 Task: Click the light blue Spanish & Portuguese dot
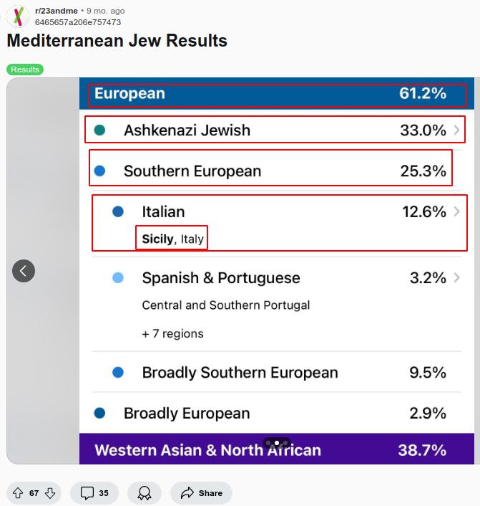point(118,278)
